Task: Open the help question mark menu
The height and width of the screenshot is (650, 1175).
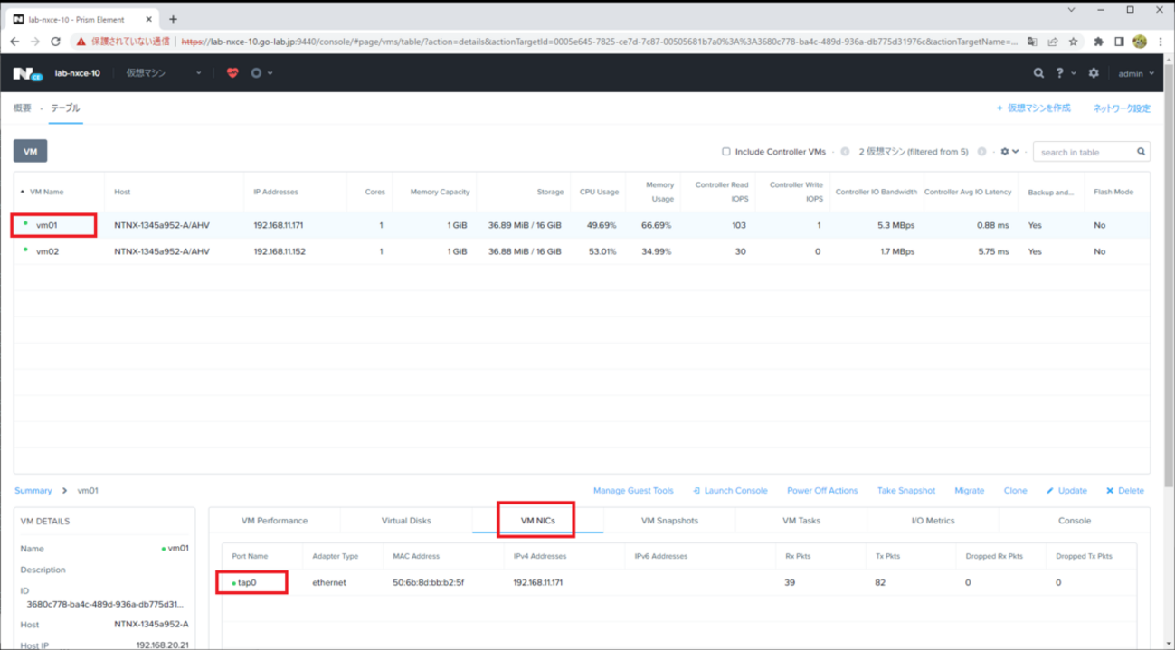Action: (x=1060, y=73)
